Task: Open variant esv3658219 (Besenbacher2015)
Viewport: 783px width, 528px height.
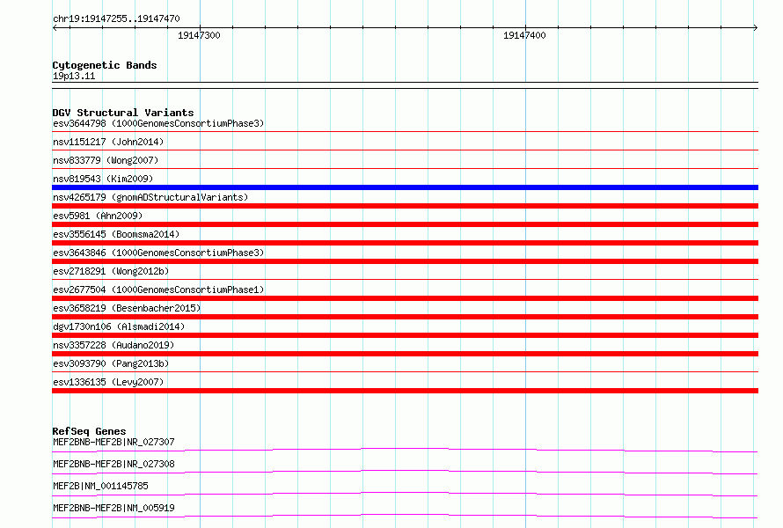Action: click(127, 308)
